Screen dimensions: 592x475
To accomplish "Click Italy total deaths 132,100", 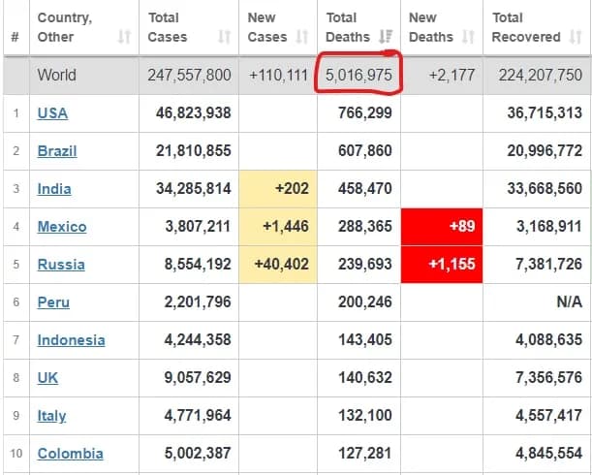I will [x=365, y=415].
